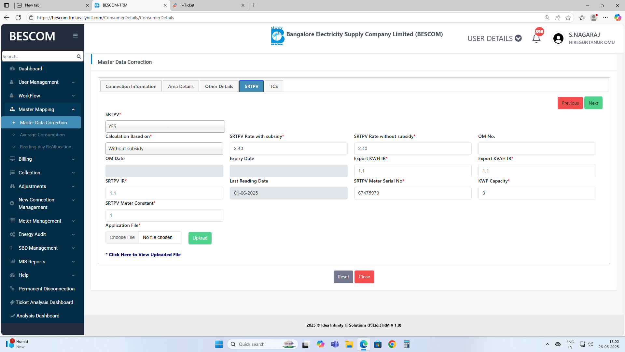
Task: Toggle the sidebar hamburger menu icon
Action: (x=75, y=36)
